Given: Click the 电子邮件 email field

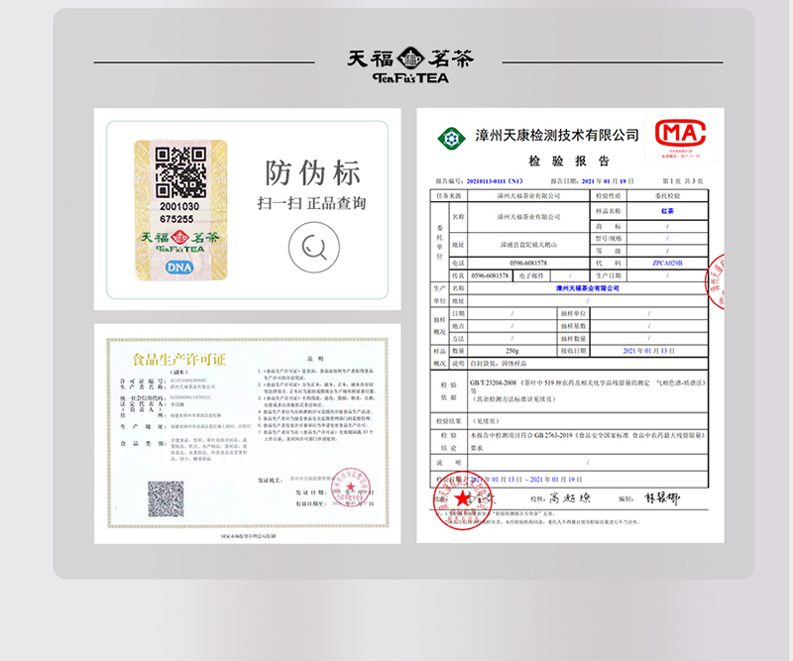Looking at the screenshot, I should coord(528,275).
